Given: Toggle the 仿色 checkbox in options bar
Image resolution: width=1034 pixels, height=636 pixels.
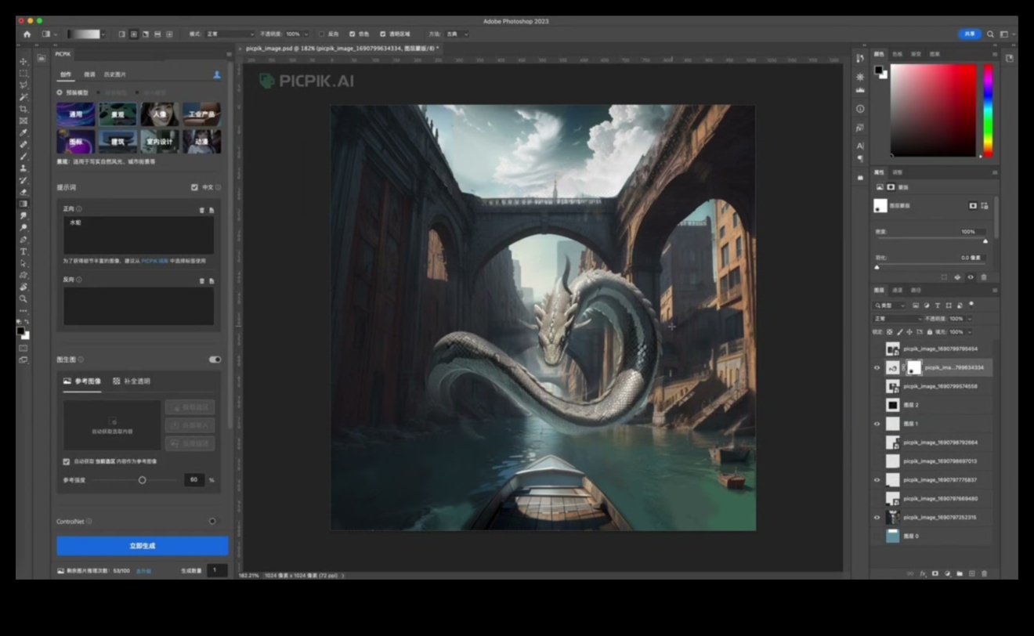Looking at the screenshot, I should tap(352, 34).
